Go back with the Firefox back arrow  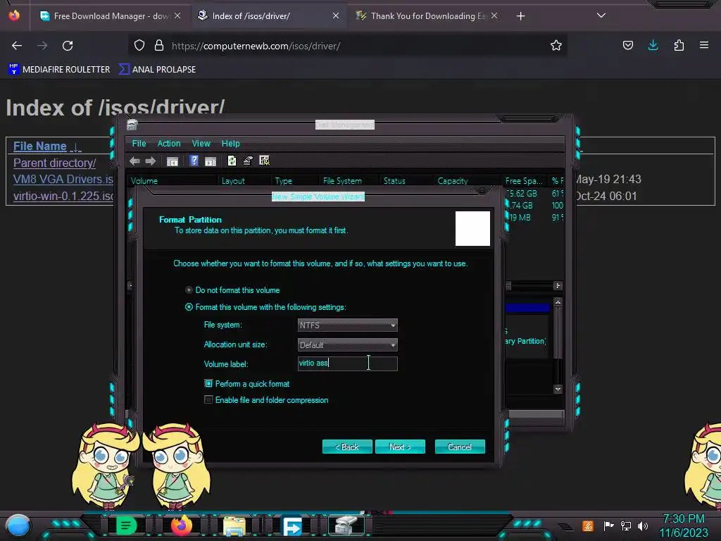pyautogui.click(x=17, y=46)
